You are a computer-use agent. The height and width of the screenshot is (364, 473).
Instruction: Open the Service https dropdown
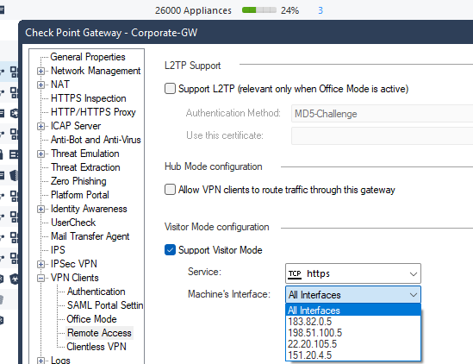click(x=353, y=273)
